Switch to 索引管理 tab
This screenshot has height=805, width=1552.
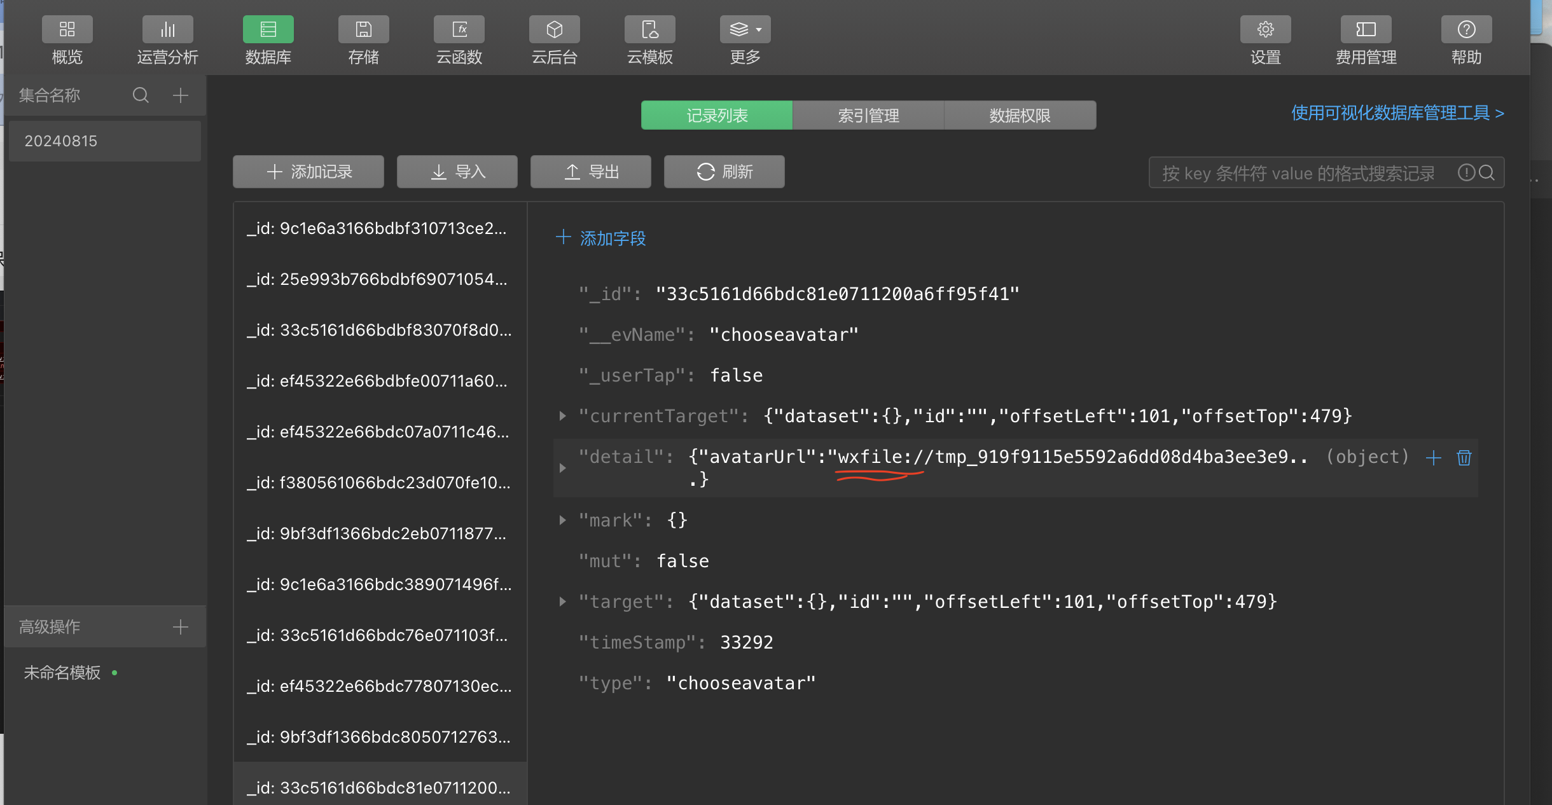coord(868,115)
